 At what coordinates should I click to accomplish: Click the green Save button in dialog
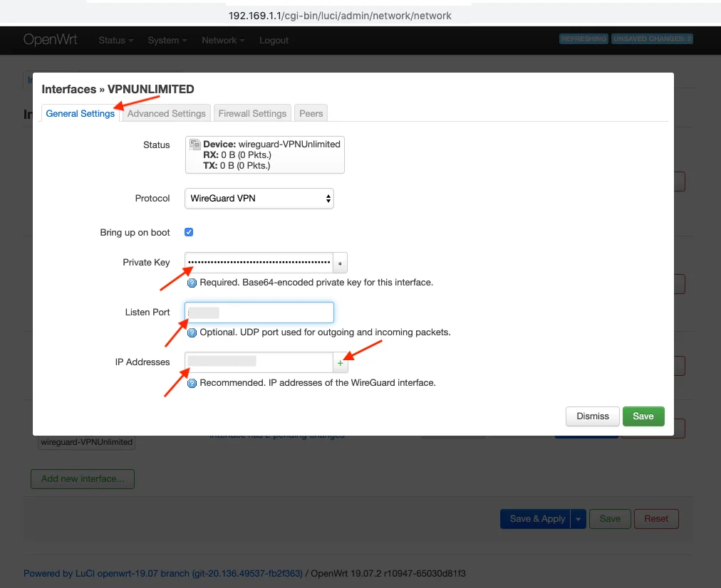pyautogui.click(x=643, y=416)
